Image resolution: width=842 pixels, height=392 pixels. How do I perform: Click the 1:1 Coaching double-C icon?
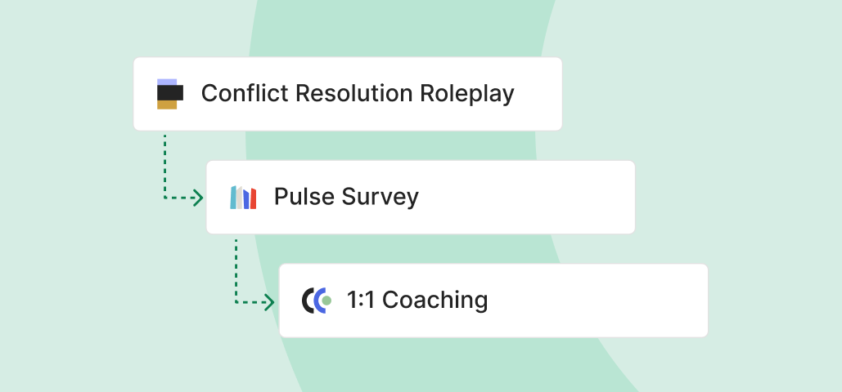[x=316, y=301]
